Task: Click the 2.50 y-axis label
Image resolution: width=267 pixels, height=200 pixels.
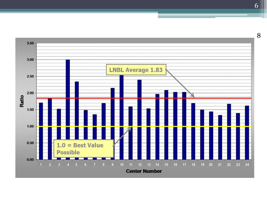Action: click(x=30, y=76)
